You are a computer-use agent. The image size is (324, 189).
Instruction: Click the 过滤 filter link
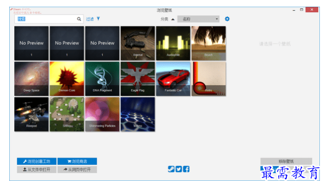90,19
